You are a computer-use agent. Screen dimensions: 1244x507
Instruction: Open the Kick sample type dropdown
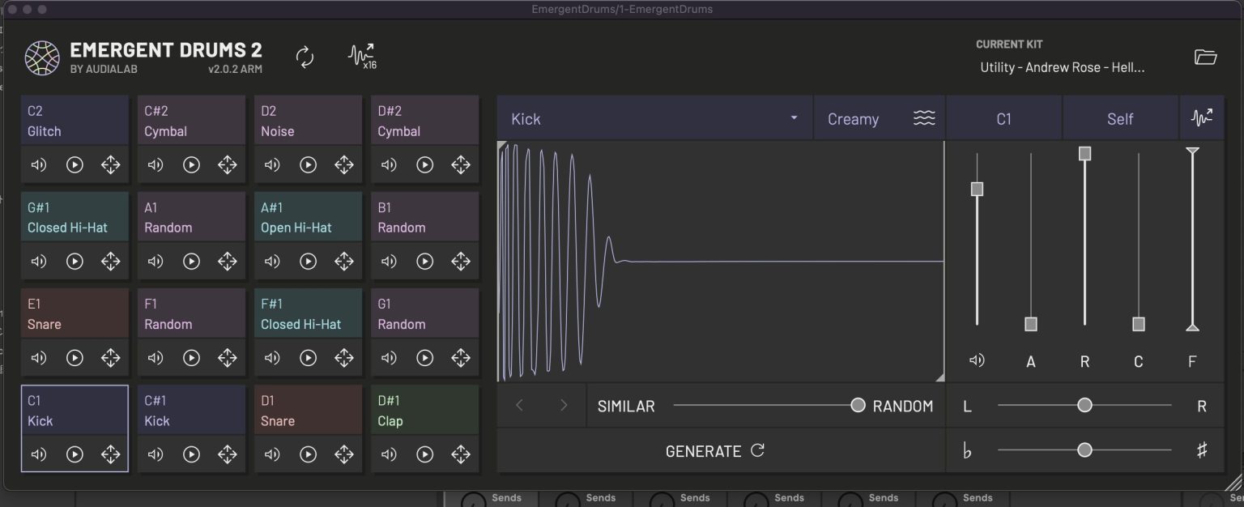point(654,118)
